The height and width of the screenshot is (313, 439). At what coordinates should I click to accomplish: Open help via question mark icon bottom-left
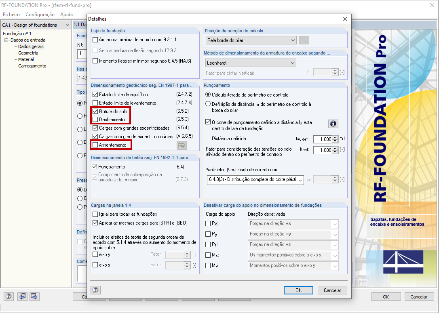8,296
